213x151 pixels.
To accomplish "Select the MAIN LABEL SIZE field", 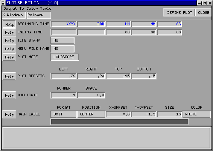I will [x=169, y=114].
